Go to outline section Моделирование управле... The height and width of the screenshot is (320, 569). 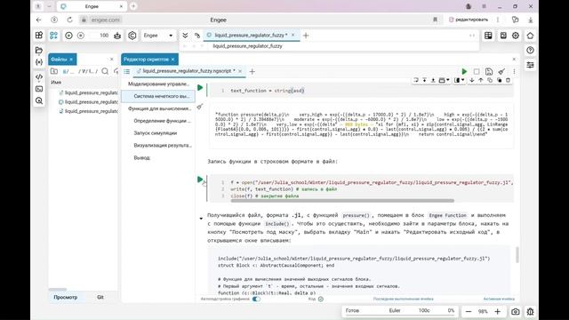point(158,84)
